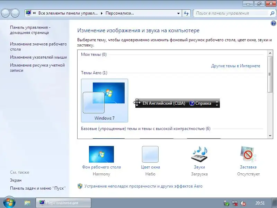277x208 pixels.
Task: Click the Темы Aero (1) group heading
Action: click(x=94, y=73)
